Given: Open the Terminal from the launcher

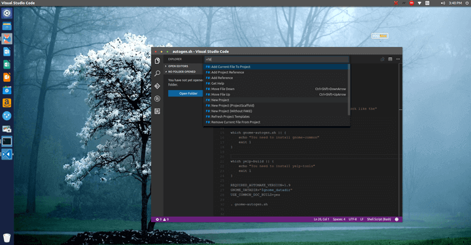Looking at the screenshot, I should pos(7,141).
